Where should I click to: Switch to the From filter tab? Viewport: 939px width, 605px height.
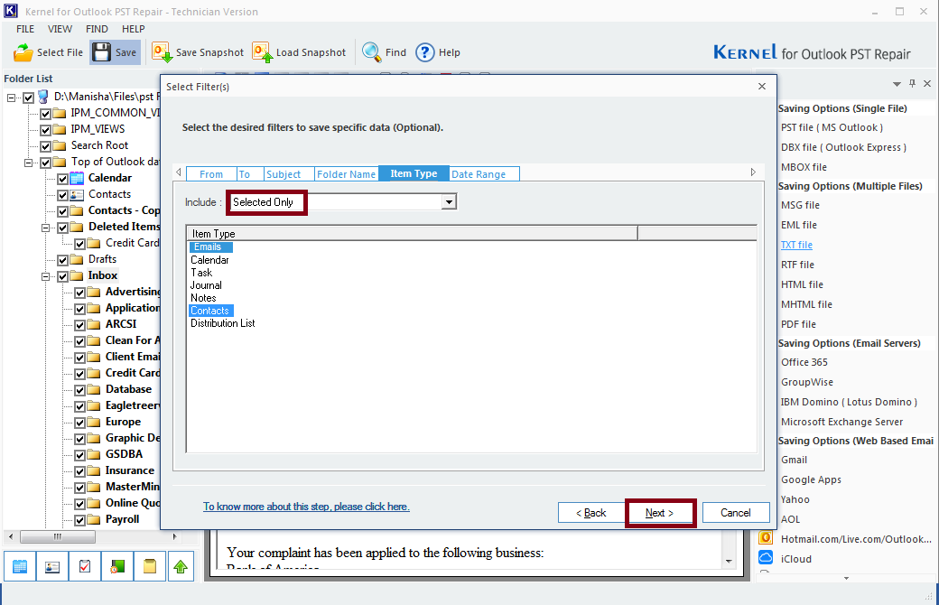click(211, 173)
